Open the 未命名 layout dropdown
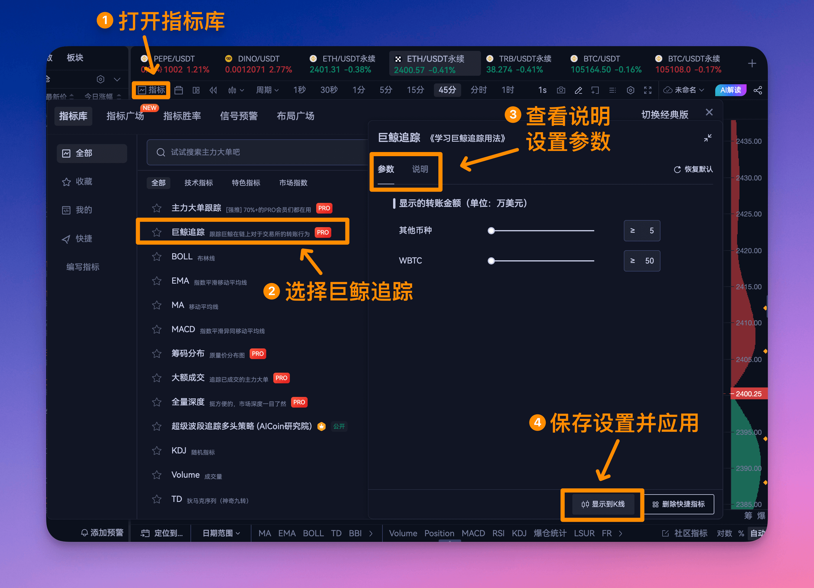The height and width of the screenshot is (588, 814). click(x=684, y=90)
